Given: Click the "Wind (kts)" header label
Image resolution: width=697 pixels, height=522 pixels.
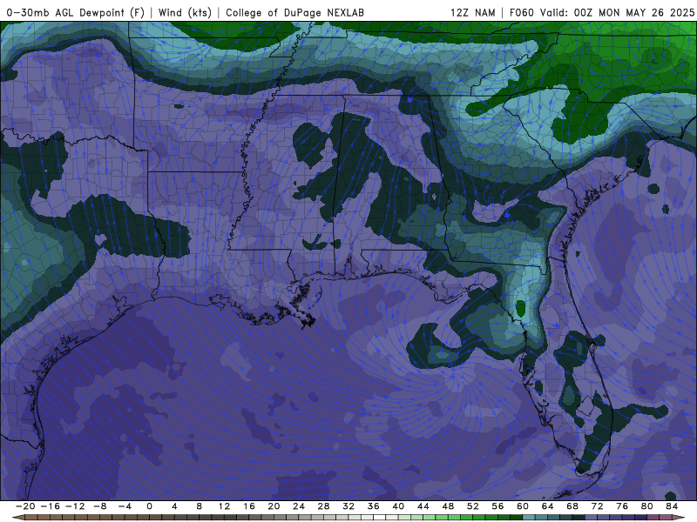Looking at the screenshot, I should point(185,12).
